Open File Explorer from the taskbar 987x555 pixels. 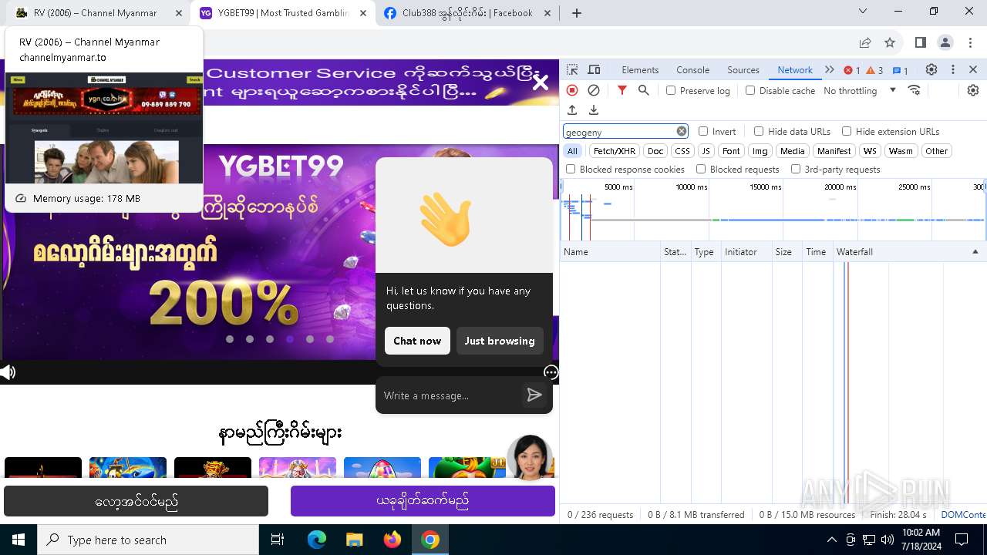click(354, 540)
